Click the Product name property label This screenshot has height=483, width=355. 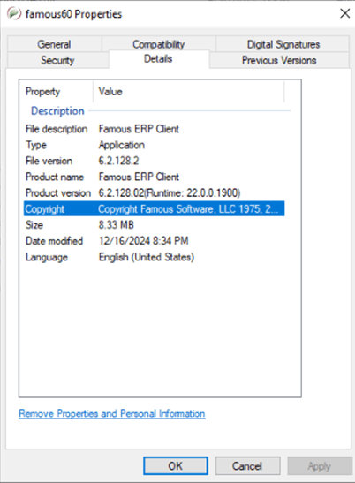pos(55,177)
